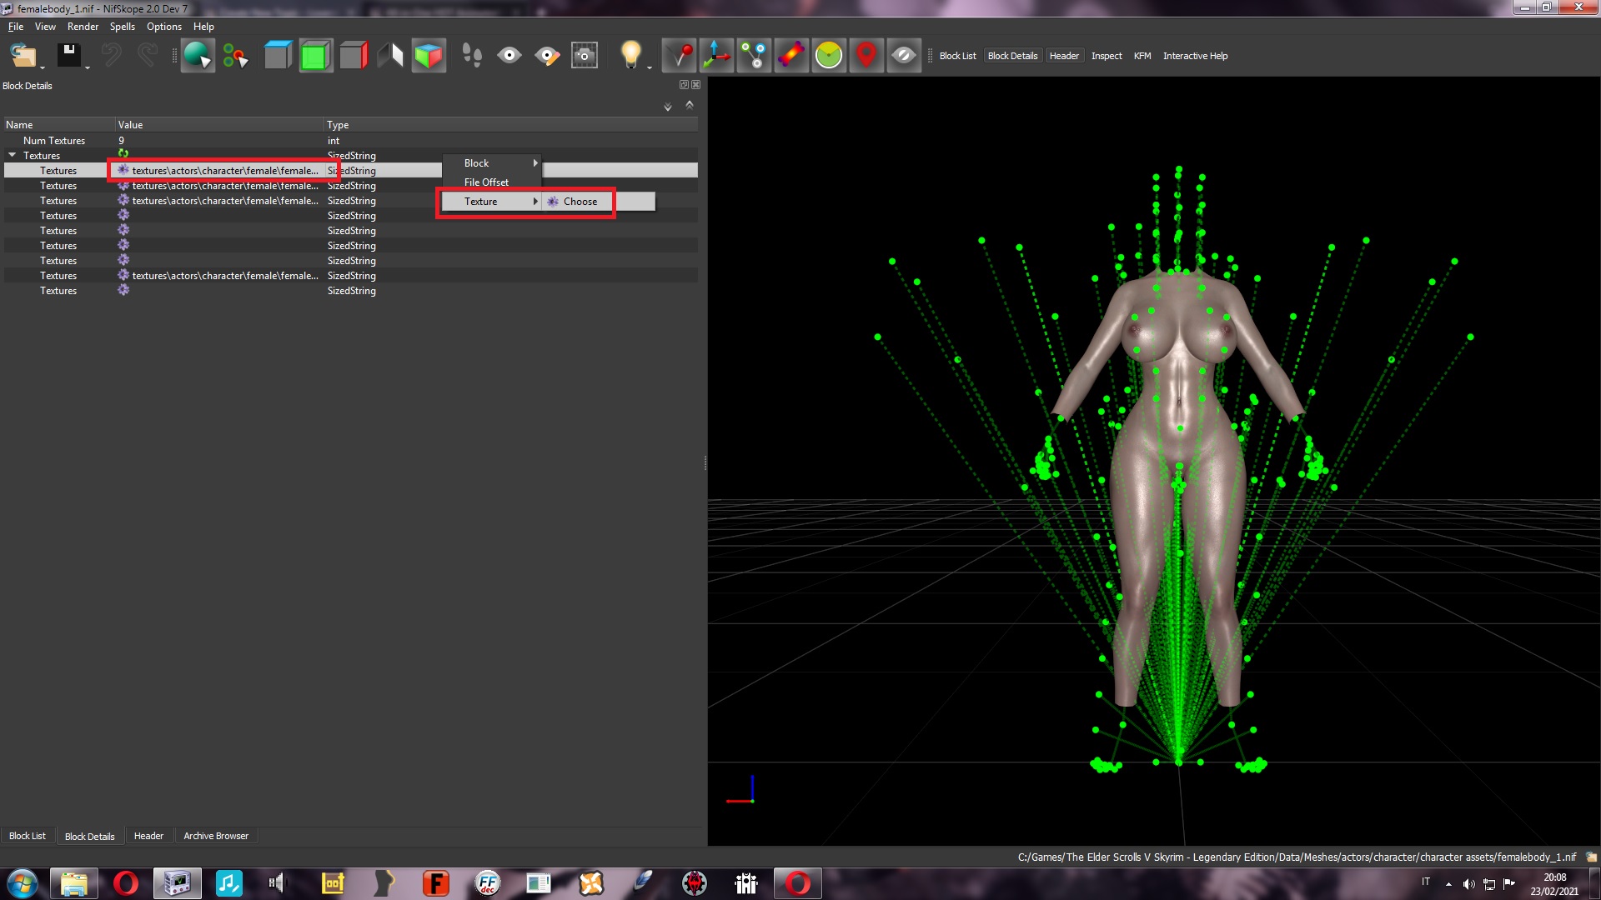This screenshot has height=900, width=1601.
Task: Click Header in the top toolbar
Action: pos(1064,56)
